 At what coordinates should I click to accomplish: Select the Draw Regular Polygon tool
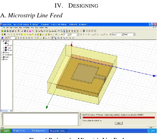pyautogui.click(x=27, y=35)
